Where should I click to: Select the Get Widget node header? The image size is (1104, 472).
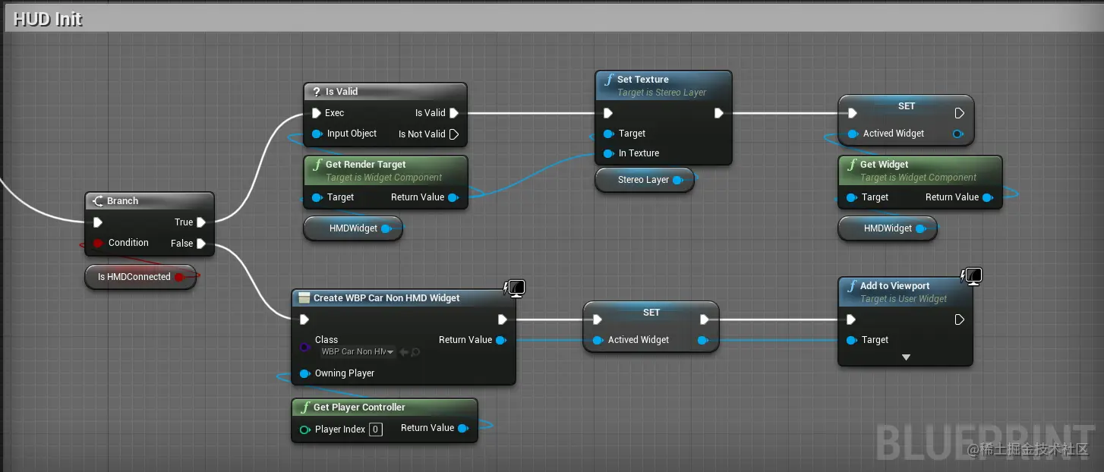(x=920, y=170)
